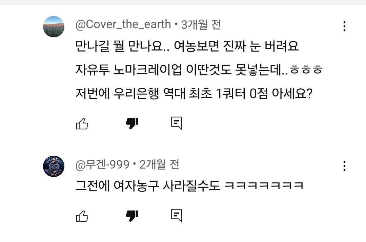This screenshot has width=366, height=242.
Task: Select the text 그전에 여자농구 사라질수도
Action: (x=148, y=186)
